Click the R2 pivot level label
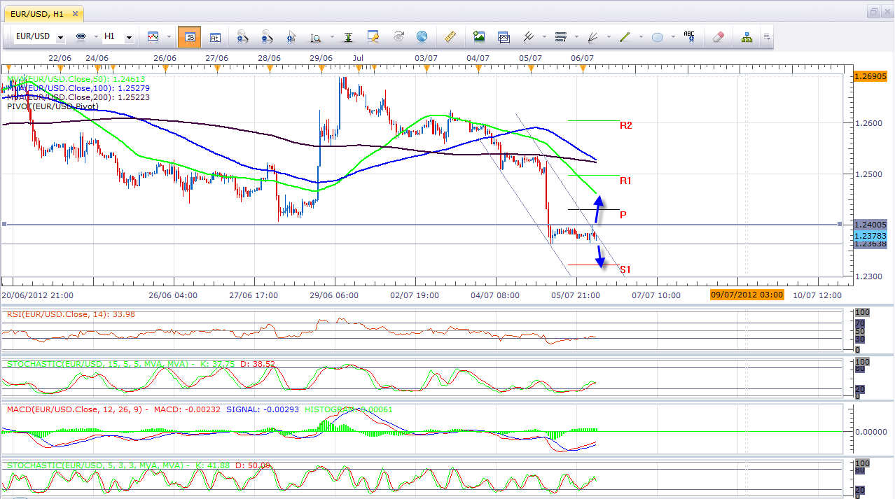 (626, 125)
